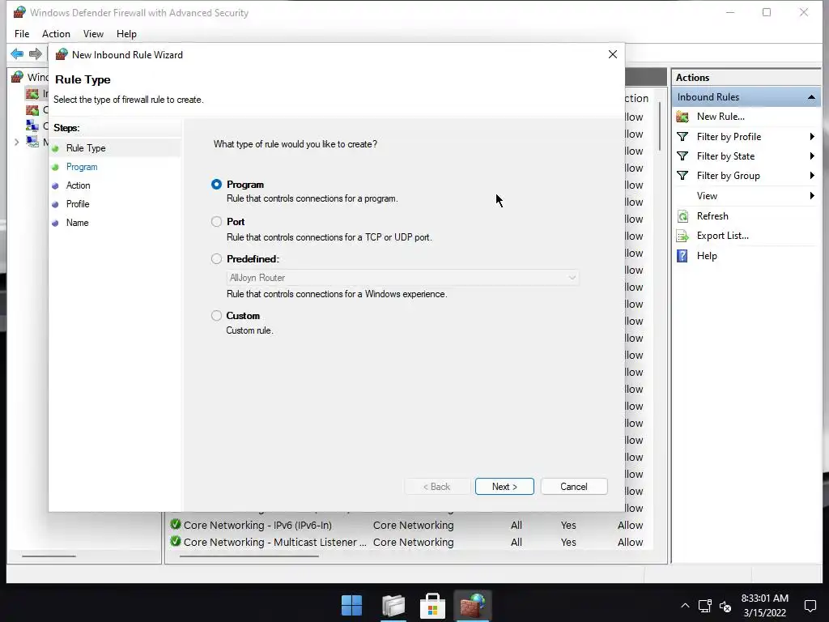This screenshot has height=622, width=829.
Task: Expand the View submenu arrow in Actions
Action: [x=812, y=196]
